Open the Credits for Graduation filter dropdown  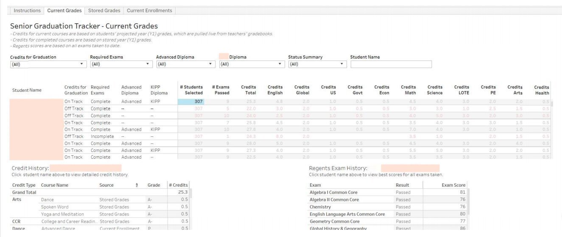click(x=48, y=64)
